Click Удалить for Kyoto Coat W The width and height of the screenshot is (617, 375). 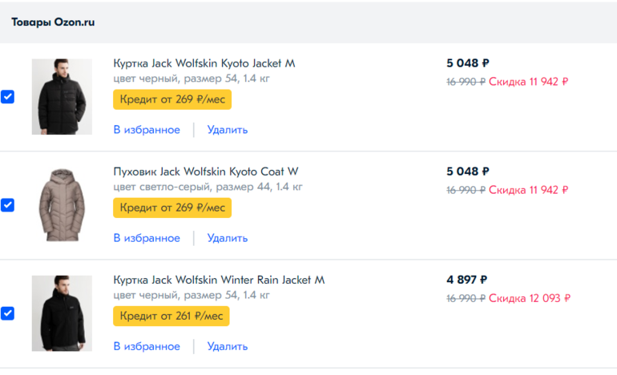(228, 238)
